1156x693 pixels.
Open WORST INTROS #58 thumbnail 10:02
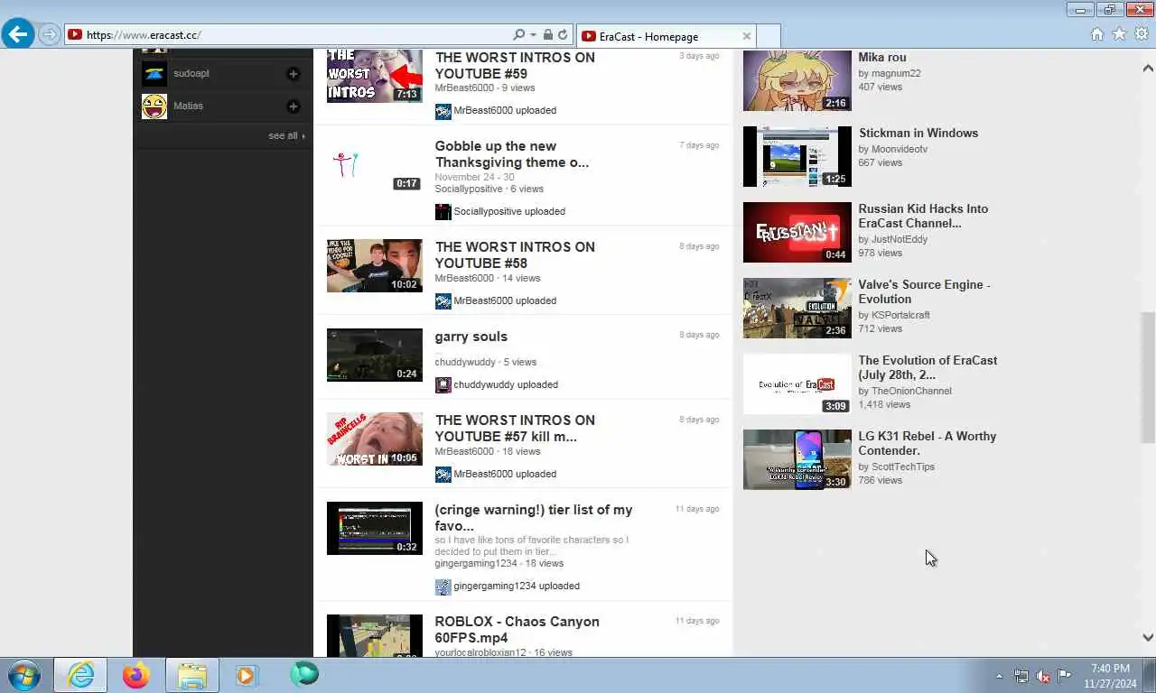click(x=374, y=265)
